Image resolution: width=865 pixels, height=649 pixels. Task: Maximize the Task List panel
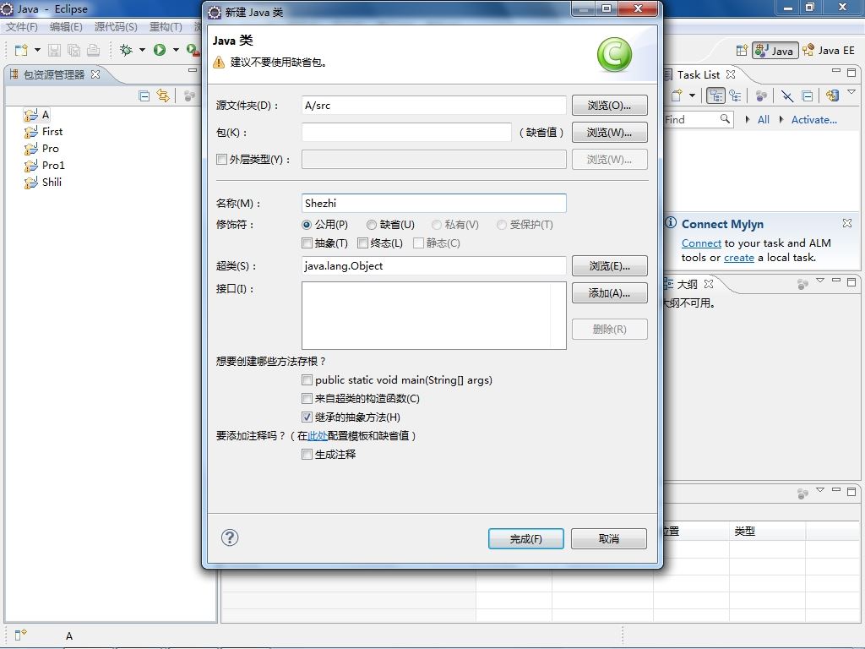coord(851,73)
